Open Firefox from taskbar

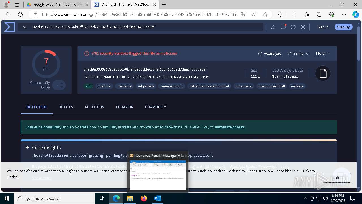point(144,198)
